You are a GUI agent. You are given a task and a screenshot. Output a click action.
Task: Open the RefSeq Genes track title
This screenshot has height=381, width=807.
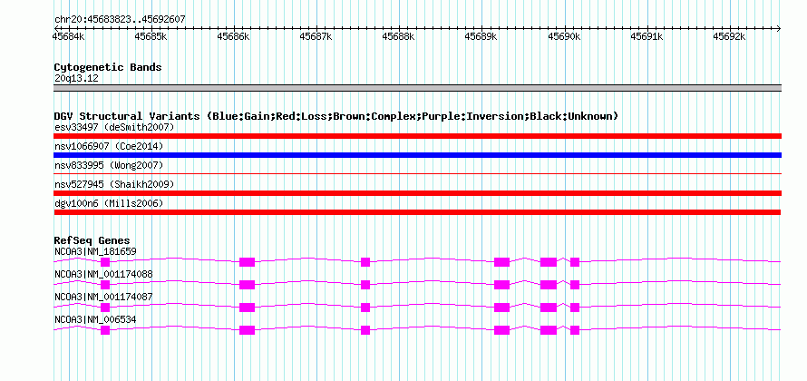(92, 240)
